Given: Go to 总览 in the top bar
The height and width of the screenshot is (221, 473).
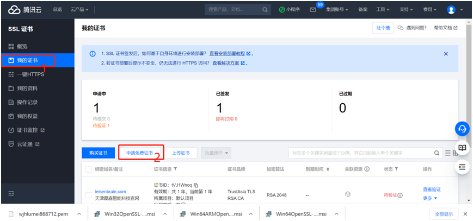Looking at the screenshot, I should [x=57, y=10].
